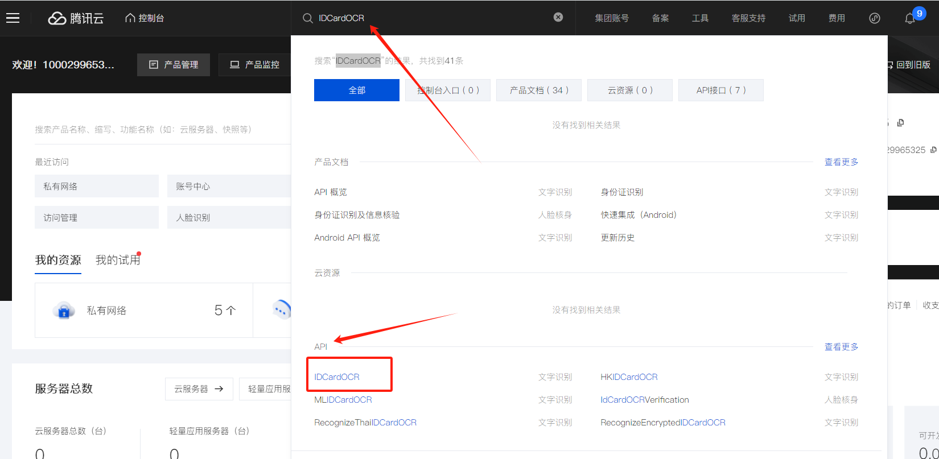Switch to 我的试用 tab
The width and height of the screenshot is (939, 459).
pos(118,260)
